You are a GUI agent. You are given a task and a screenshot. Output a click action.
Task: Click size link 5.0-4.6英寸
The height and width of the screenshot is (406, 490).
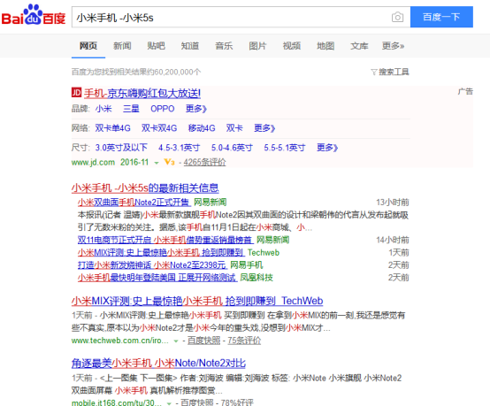click(x=232, y=148)
